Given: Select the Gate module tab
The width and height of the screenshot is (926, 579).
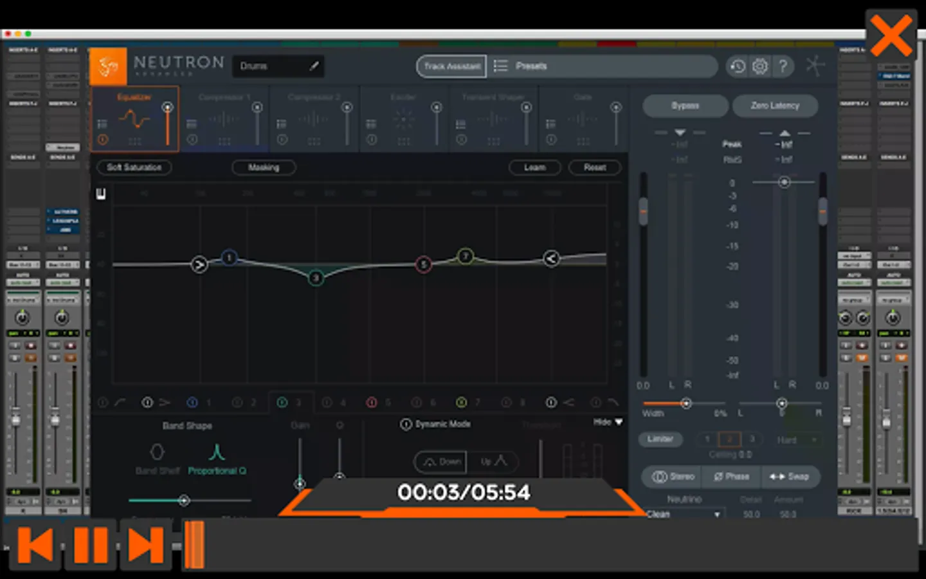Looking at the screenshot, I should (583, 119).
